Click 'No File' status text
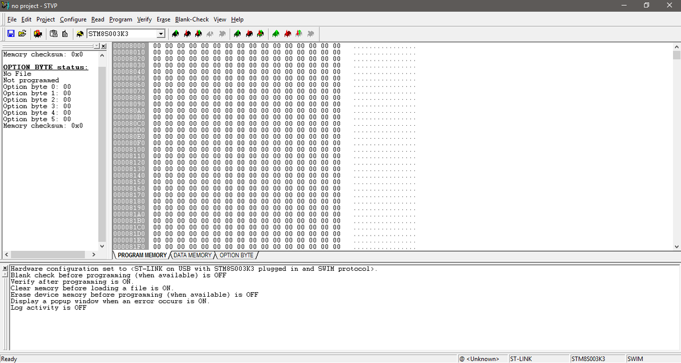The height and width of the screenshot is (363, 681). click(x=17, y=74)
